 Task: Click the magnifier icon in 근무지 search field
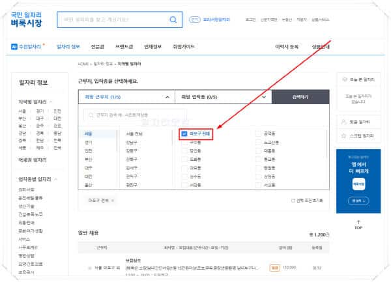(91, 115)
